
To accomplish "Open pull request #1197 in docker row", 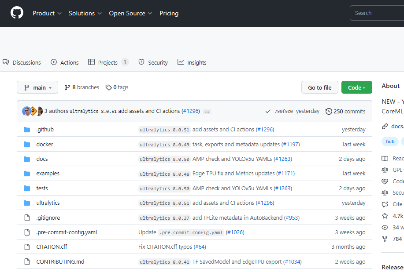I will [x=291, y=144].
